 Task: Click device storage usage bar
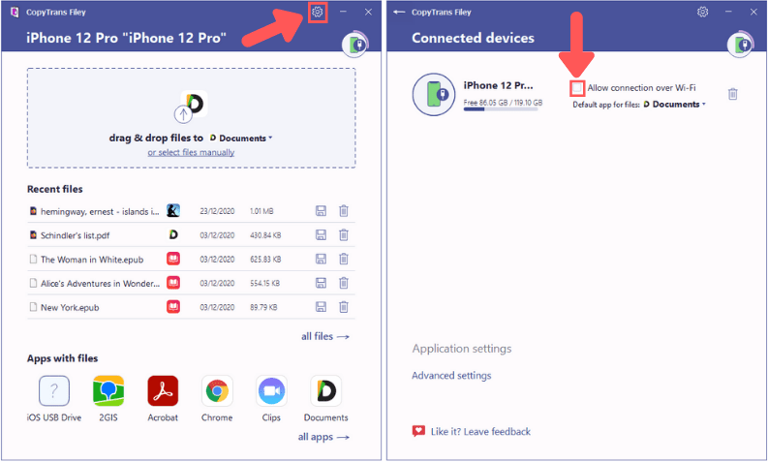(500, 109)
